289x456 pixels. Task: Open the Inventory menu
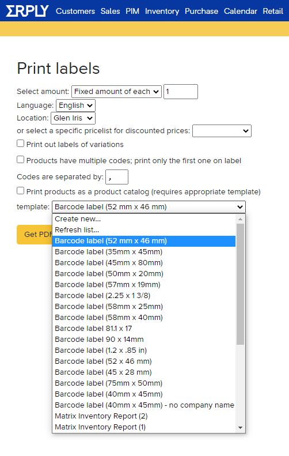pos(162,11)
